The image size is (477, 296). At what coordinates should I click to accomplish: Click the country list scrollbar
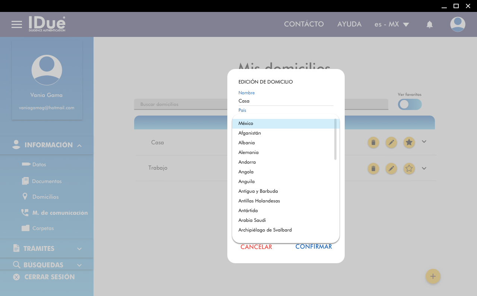point(335,139)
